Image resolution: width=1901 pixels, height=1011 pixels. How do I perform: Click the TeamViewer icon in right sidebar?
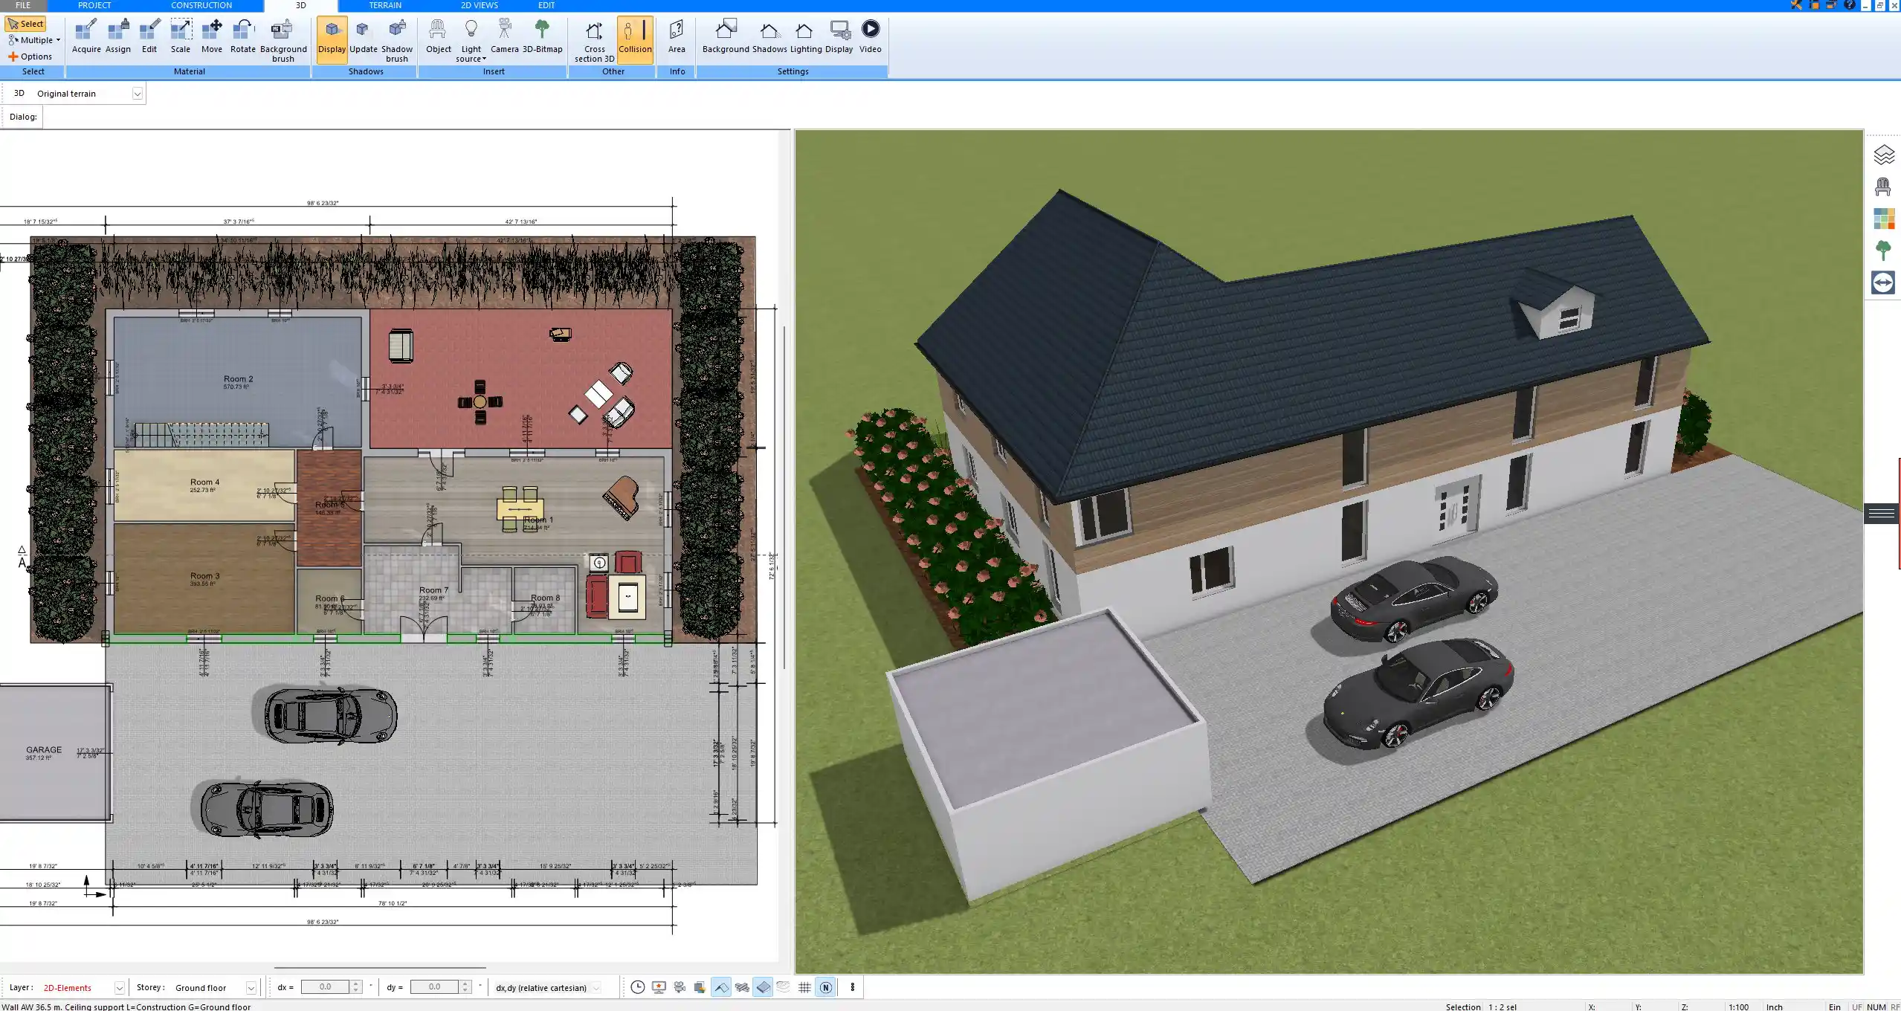pyautogui.click(x=1883, y=282)
